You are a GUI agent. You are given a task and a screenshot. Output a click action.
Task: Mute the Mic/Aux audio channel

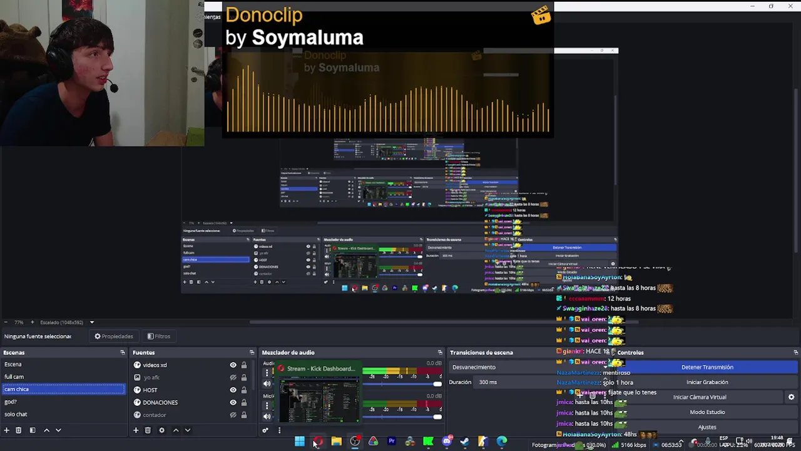pyautogui.click(x=267, y=417)
